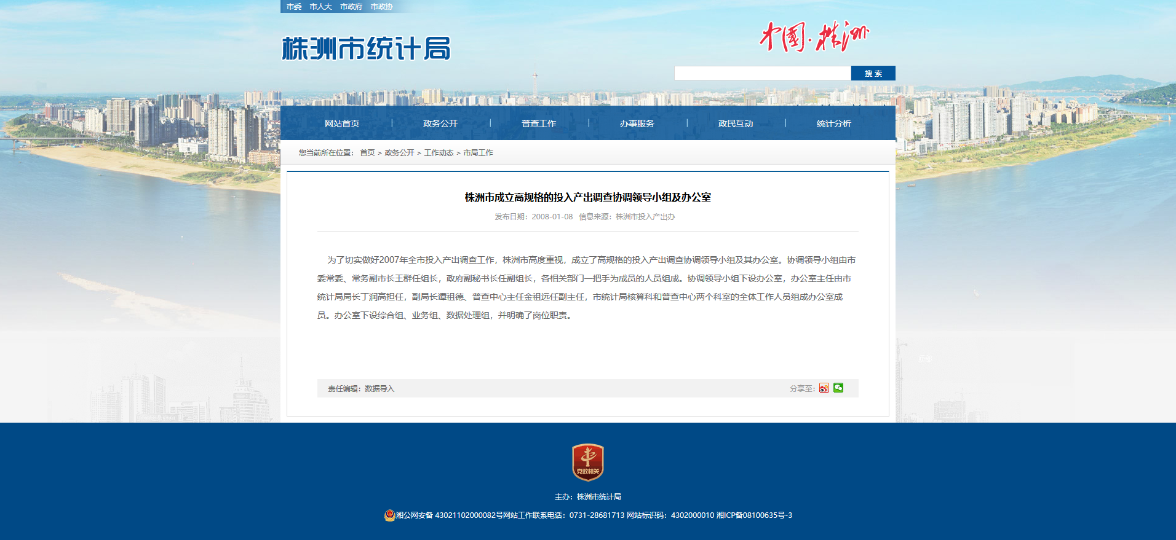Open the 政务公开 navigation menu

(440, 123)
